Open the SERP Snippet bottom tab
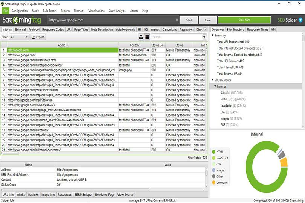This screenshot has height=203, width=305. pyautogui.click(x=83, y=194)
